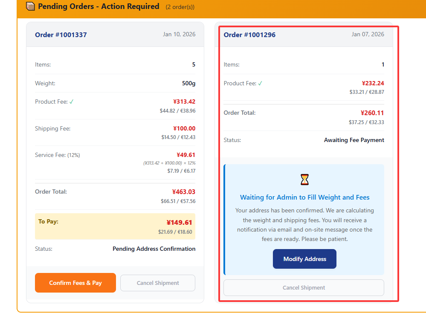Click the Jan 07, 2026 order date

pyautogui.click(x=368, y=34)
